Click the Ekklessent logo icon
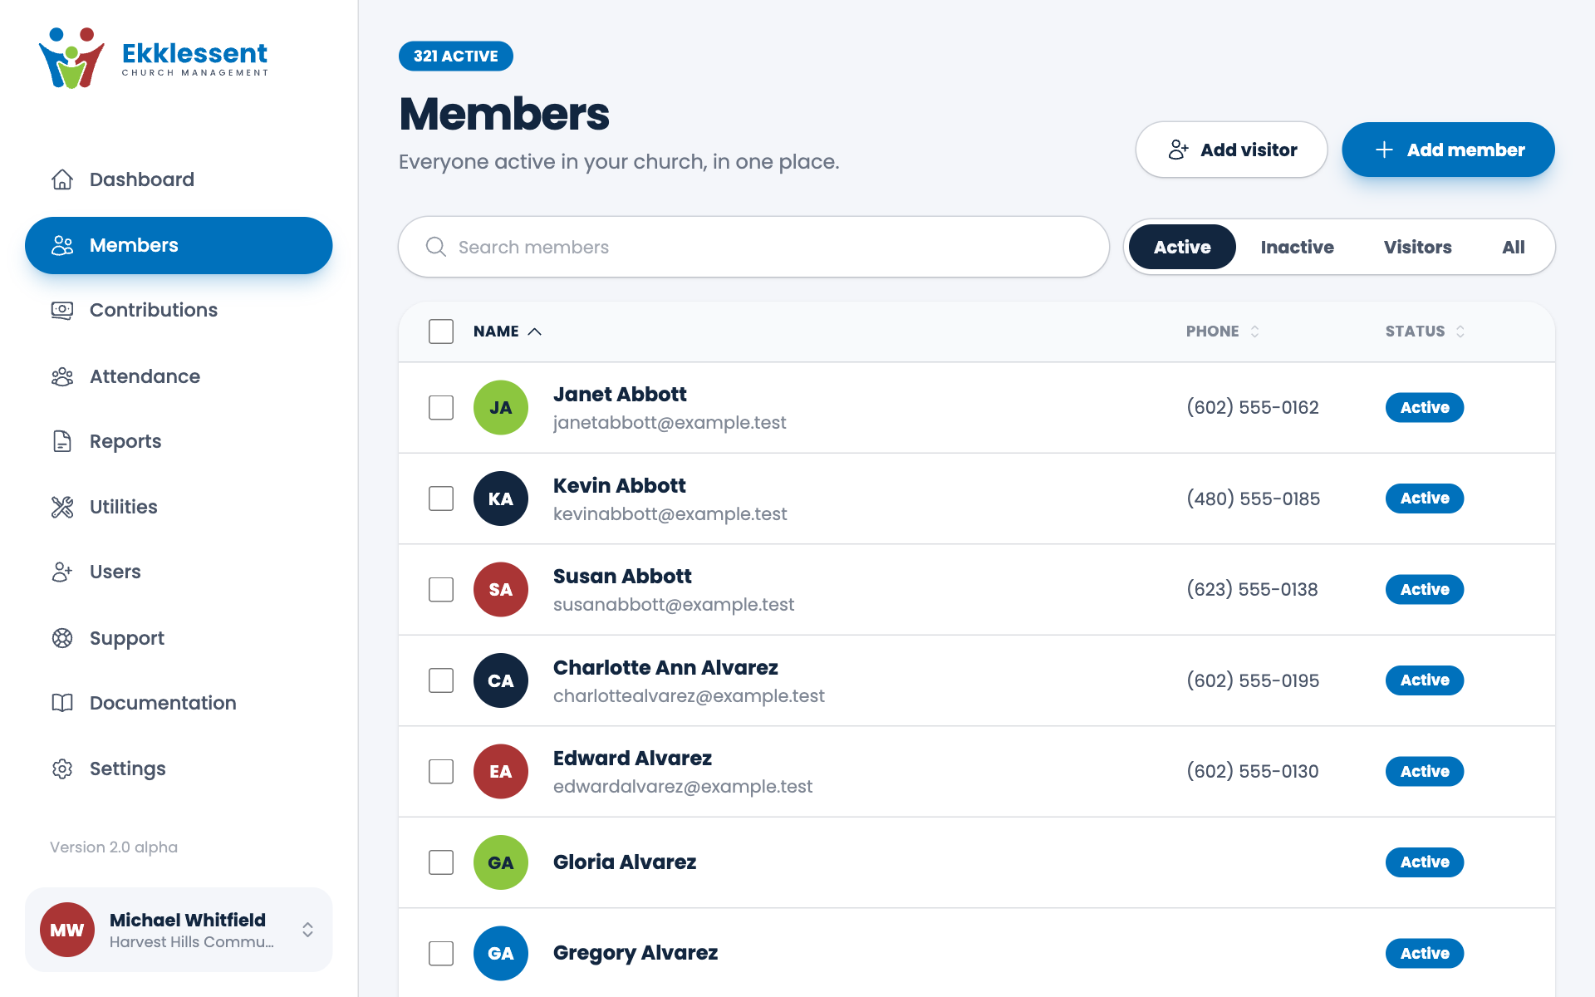This screenshot has width=1595, height=997. tap(71, 58)
